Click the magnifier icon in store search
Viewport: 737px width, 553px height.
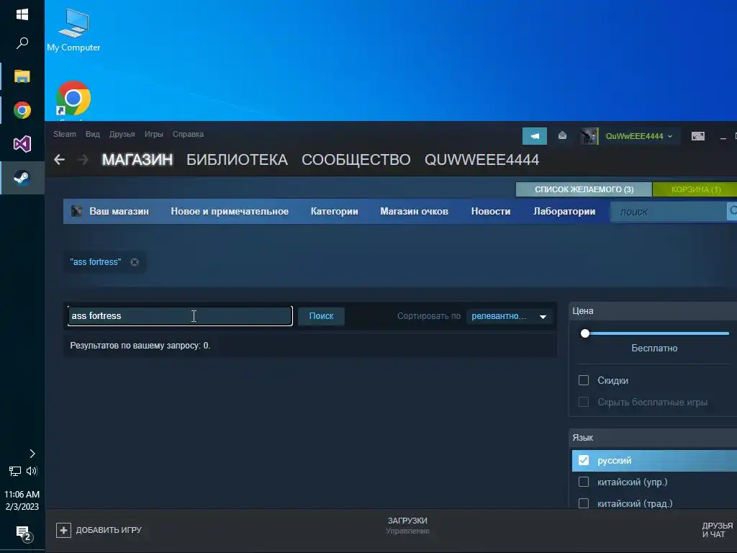pyautogui.click(x=732, y=211)
